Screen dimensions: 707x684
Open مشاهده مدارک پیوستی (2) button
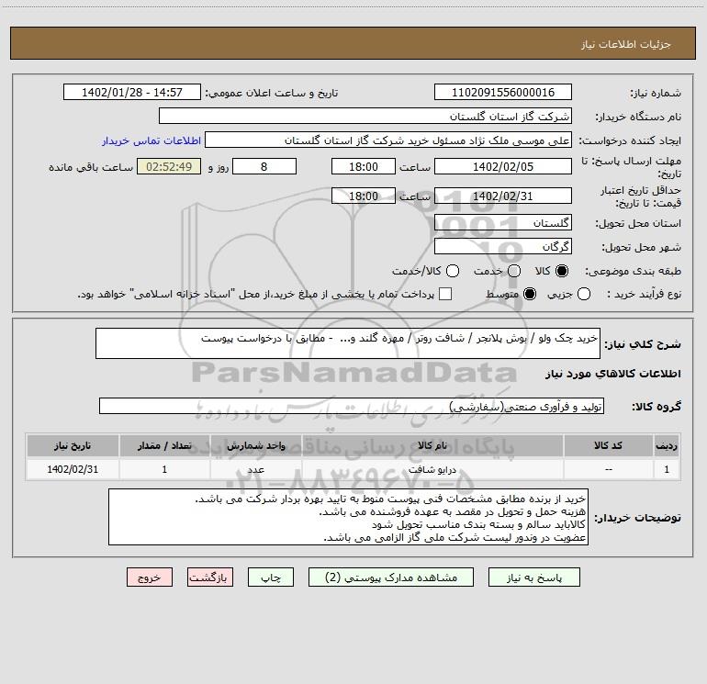[391, 577]
